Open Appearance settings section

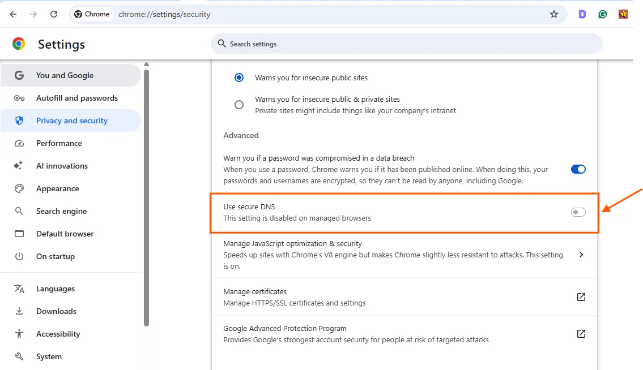pyautogui.click(x=71, y=188)
